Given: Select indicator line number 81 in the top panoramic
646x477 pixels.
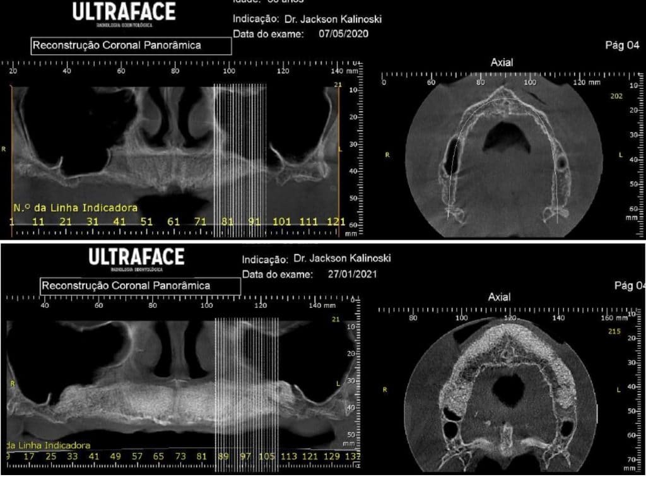Looking at the screenshot, I should pyautogui.click(x=228, y=221).
